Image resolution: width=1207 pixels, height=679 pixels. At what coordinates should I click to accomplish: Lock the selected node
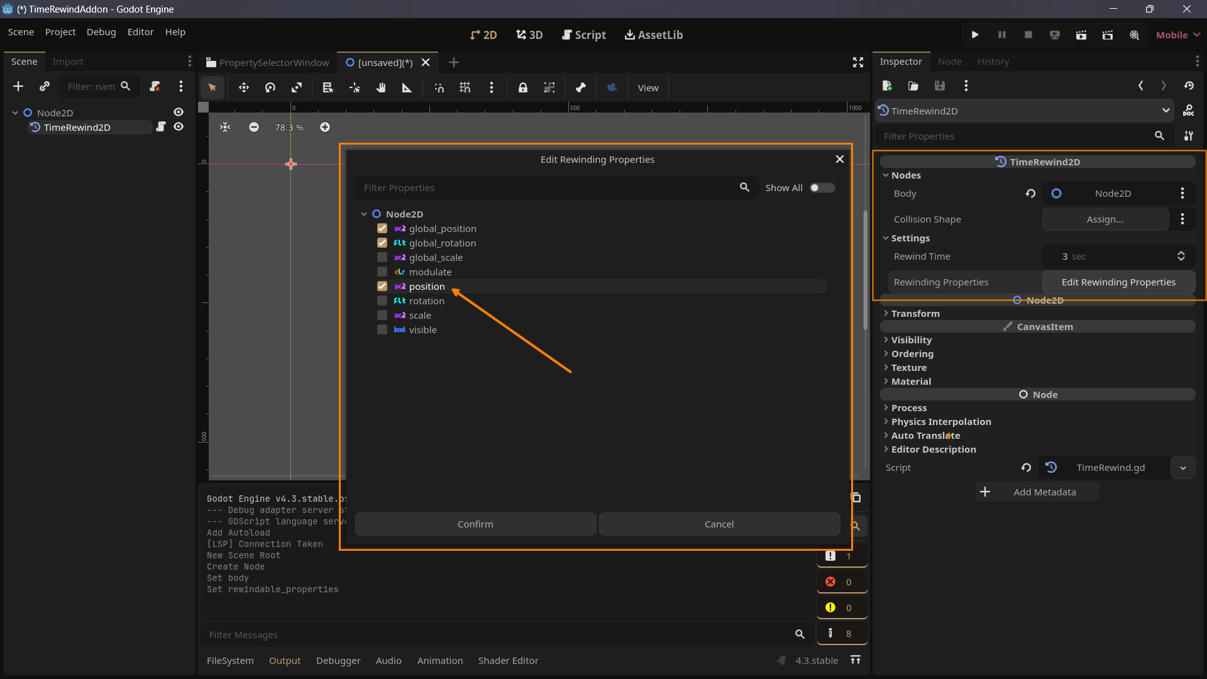(x=522, y=88)
